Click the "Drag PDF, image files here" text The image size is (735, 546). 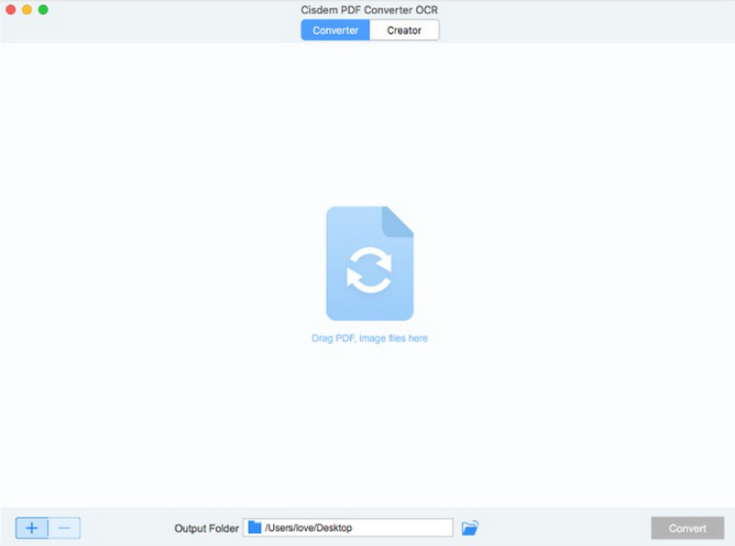click(x=369, y=338)
